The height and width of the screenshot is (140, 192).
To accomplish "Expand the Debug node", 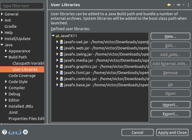I will click(6, 94).
